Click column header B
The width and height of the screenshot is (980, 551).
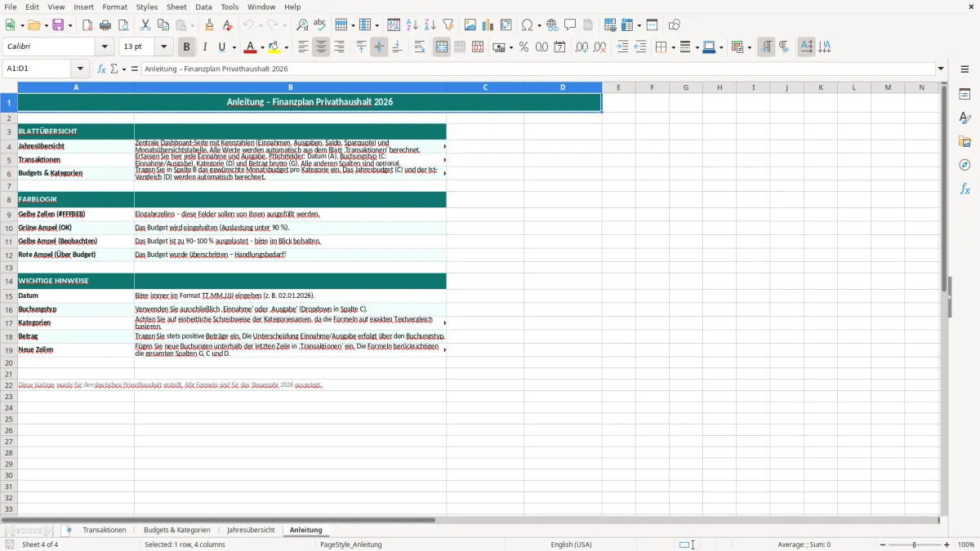pos(290,87)
